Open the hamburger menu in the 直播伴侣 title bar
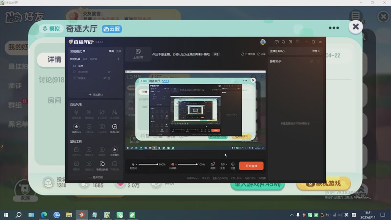Screen dimensions: 391x220 (297, 42)
